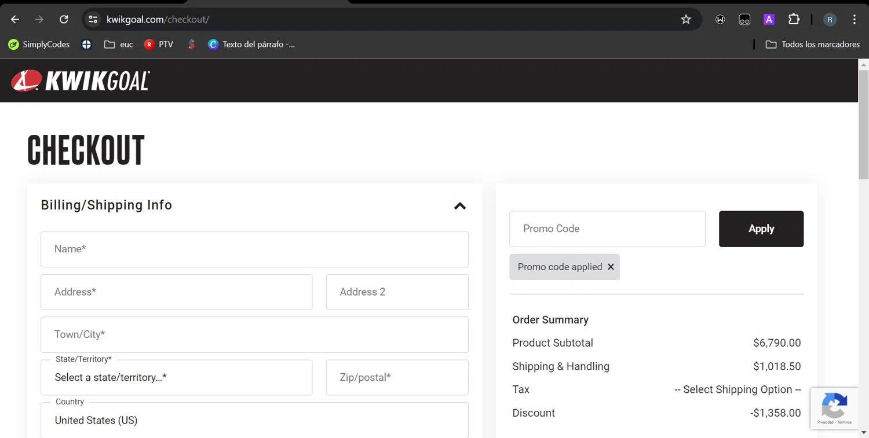Open the purple A extension
Viewport: 869px width, 438px height.
(x=769, y=20)
